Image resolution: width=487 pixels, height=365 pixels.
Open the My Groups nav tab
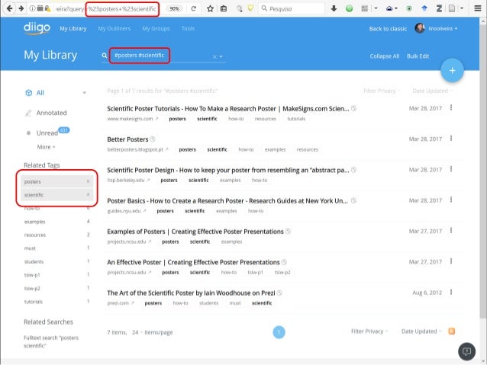coord(156,28)
